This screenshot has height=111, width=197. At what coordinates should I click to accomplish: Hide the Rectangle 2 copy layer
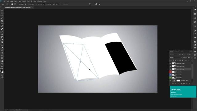[170, 66]
